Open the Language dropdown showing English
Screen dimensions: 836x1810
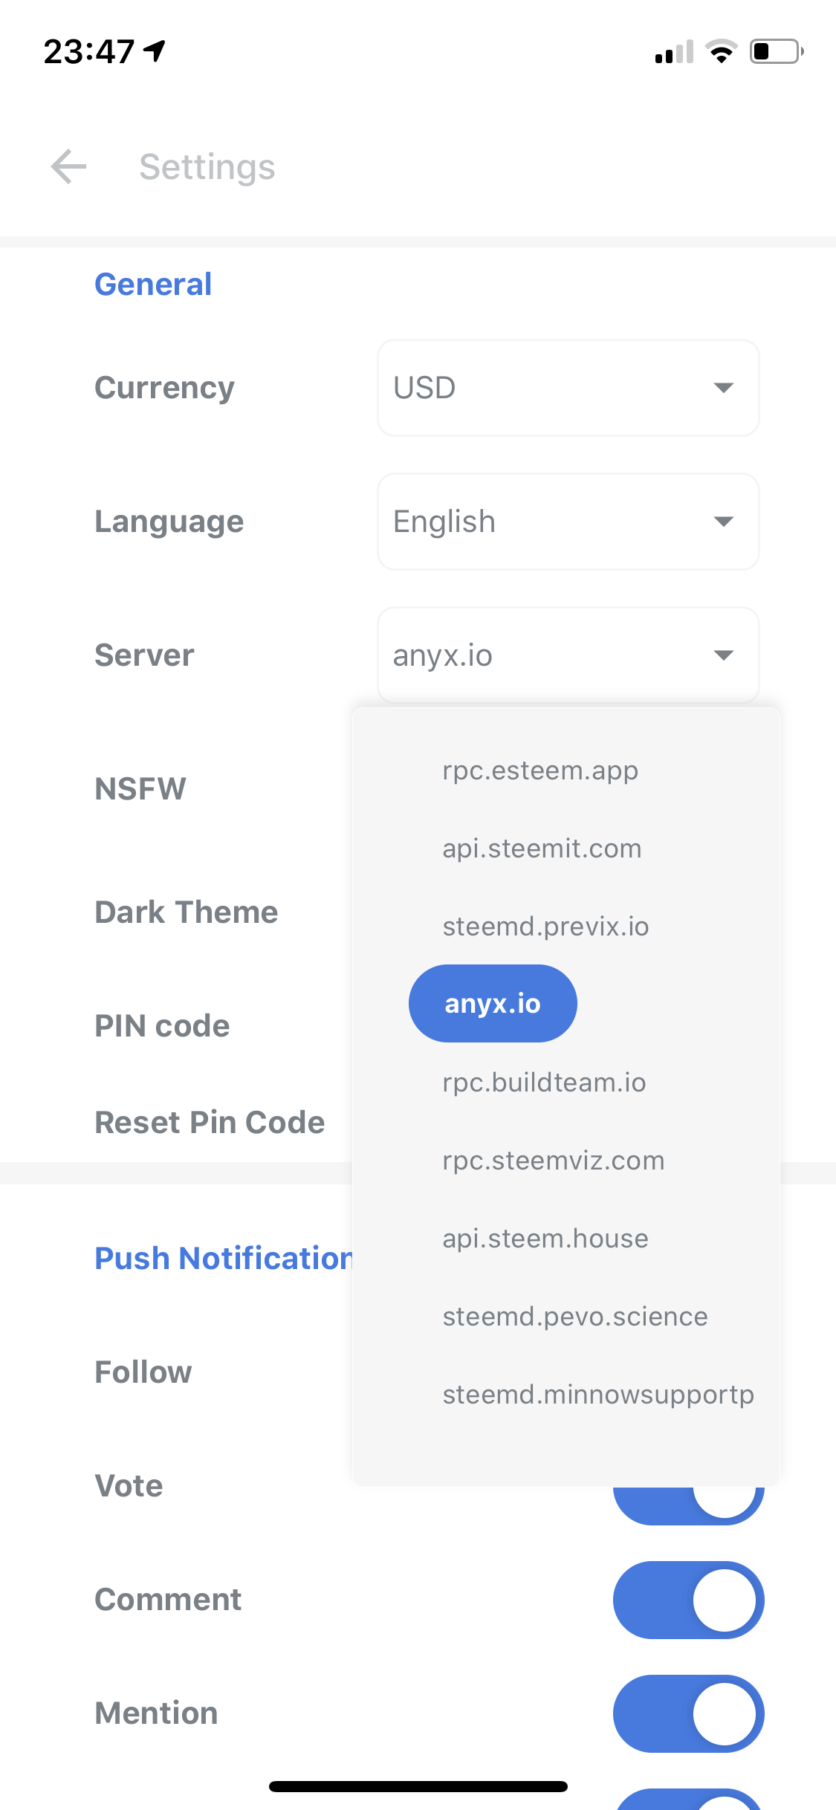pyautogui.click(x=568, y=522)
